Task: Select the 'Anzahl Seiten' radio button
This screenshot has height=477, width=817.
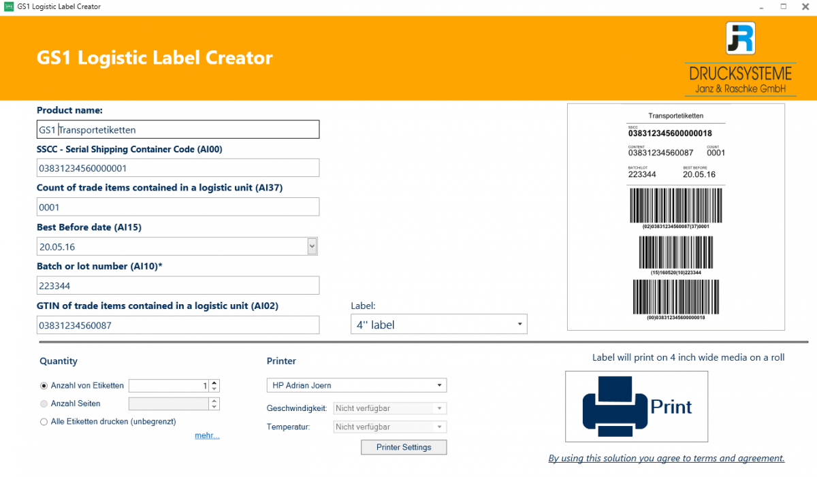Action: pyautogui.click(x=43, y=403)
